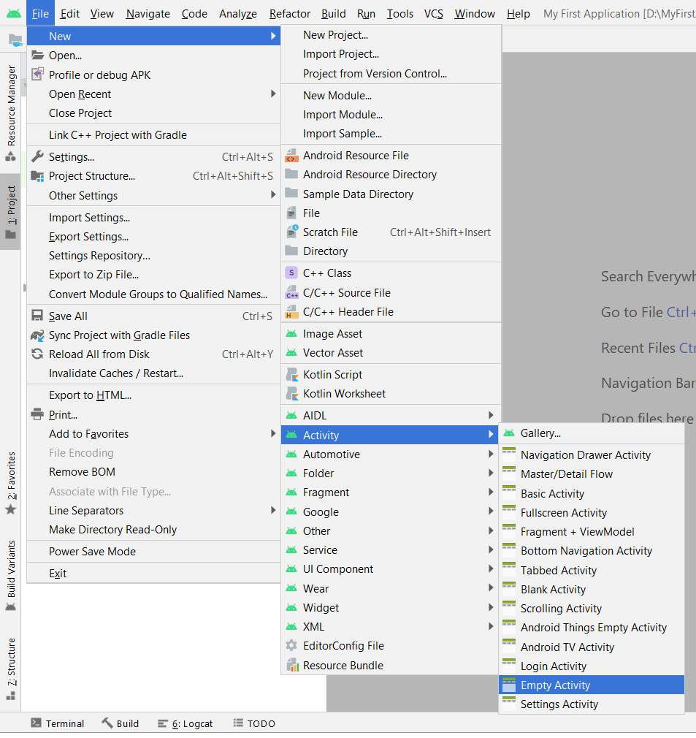
Task: Open the Navigate menu
Action: 148,14
